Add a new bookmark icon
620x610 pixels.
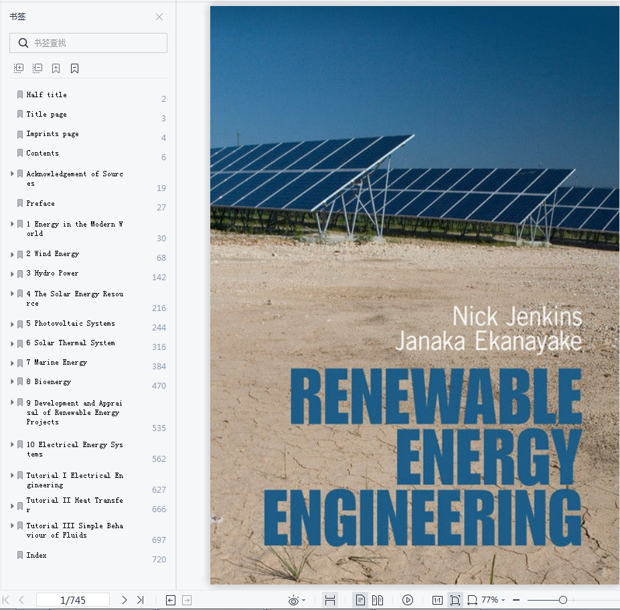click(56, 68)
